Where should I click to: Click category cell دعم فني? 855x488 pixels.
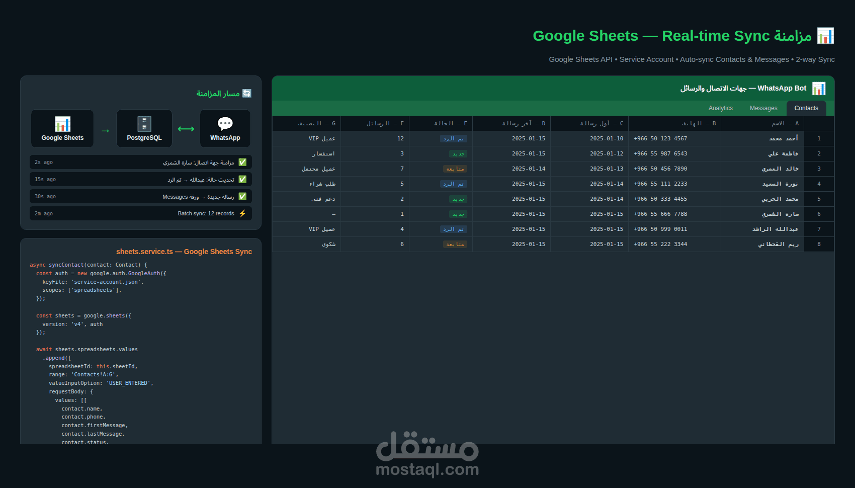306,199
